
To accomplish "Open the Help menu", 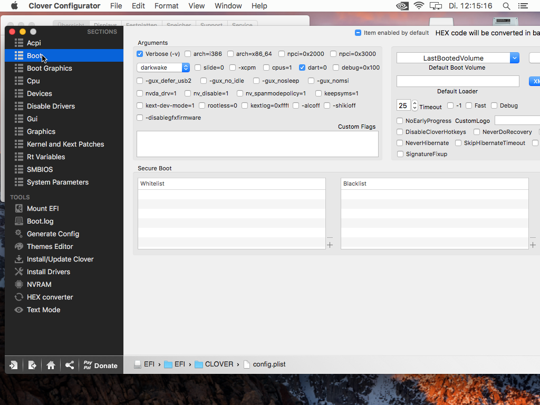I will coord(259,6).
